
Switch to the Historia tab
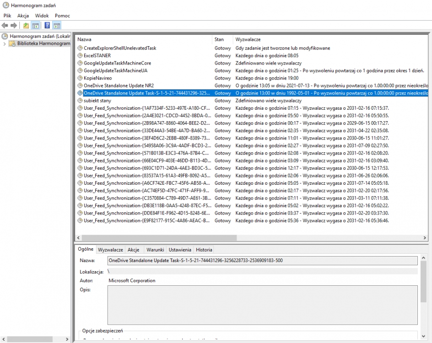pyautogui.click(x=204, y=250)
